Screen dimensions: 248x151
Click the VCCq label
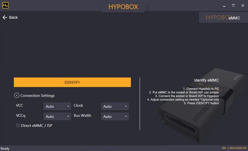click(x=21, y=116)
